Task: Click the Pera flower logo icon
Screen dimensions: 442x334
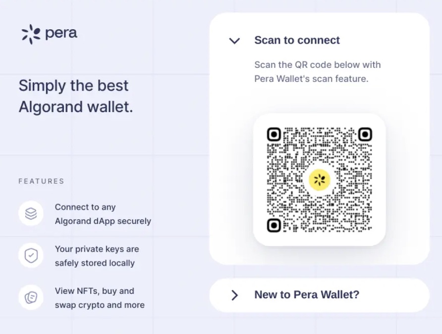Action: point(31,34)
